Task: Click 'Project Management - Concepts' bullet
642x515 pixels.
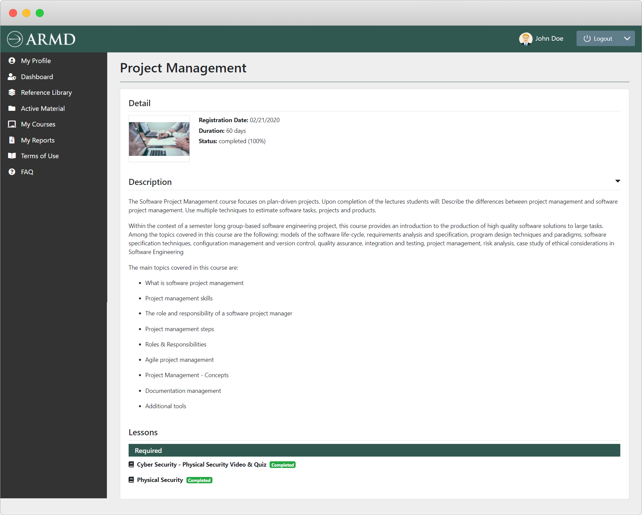Action: tap(187, 375)
